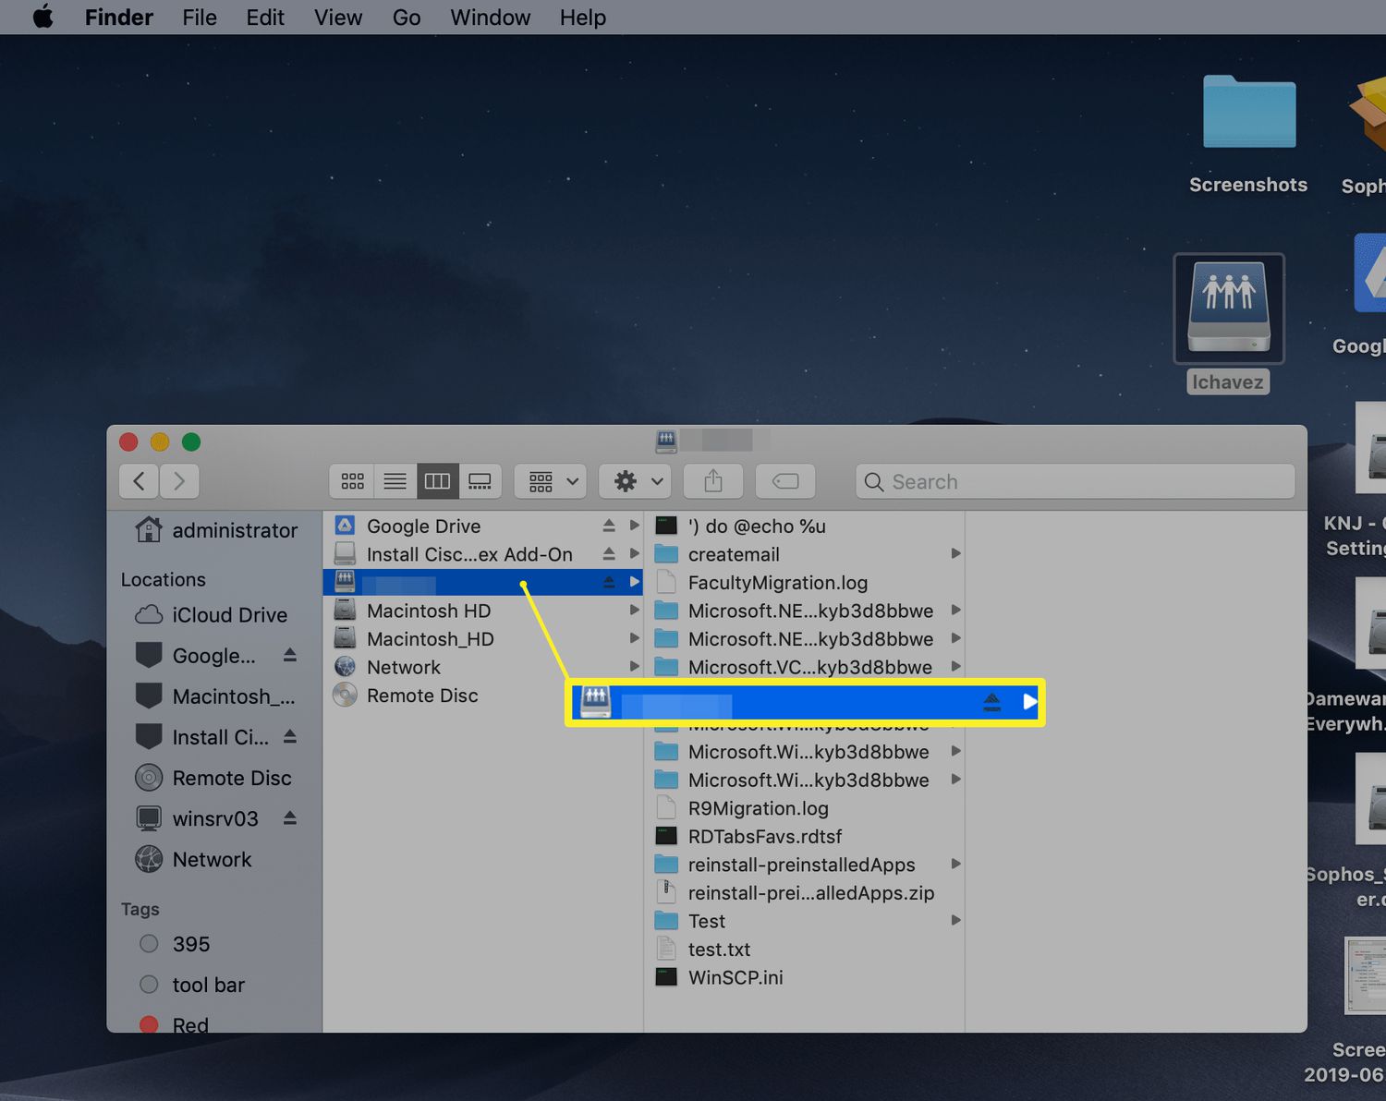Toggle column view in Finder toolbar
Screen dimensions: 1386x1101
point(437,481)
